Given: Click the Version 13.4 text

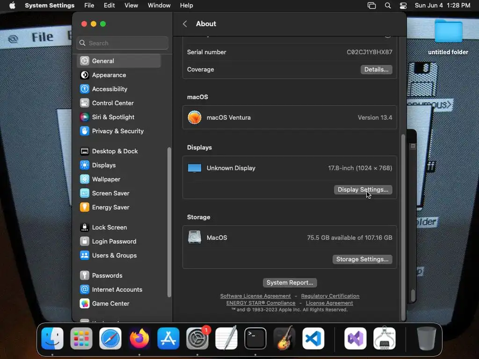Looking at the screenshot, I should [375, 117].
